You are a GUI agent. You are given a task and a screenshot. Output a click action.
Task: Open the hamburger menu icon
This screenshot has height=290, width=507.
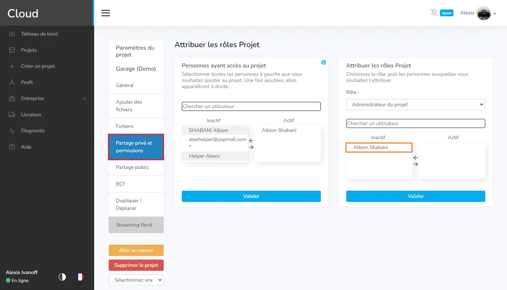(x=105, y=13)
